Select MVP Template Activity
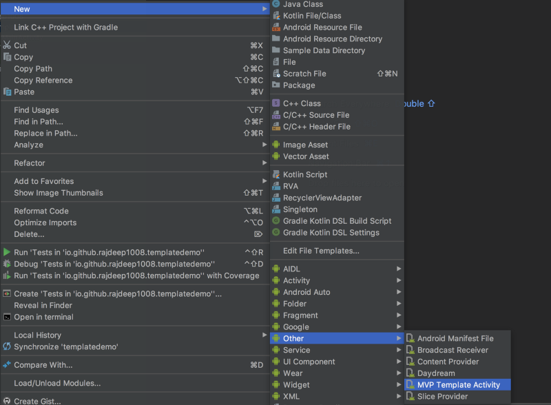 pyautogui.click(x=457, y=384)
